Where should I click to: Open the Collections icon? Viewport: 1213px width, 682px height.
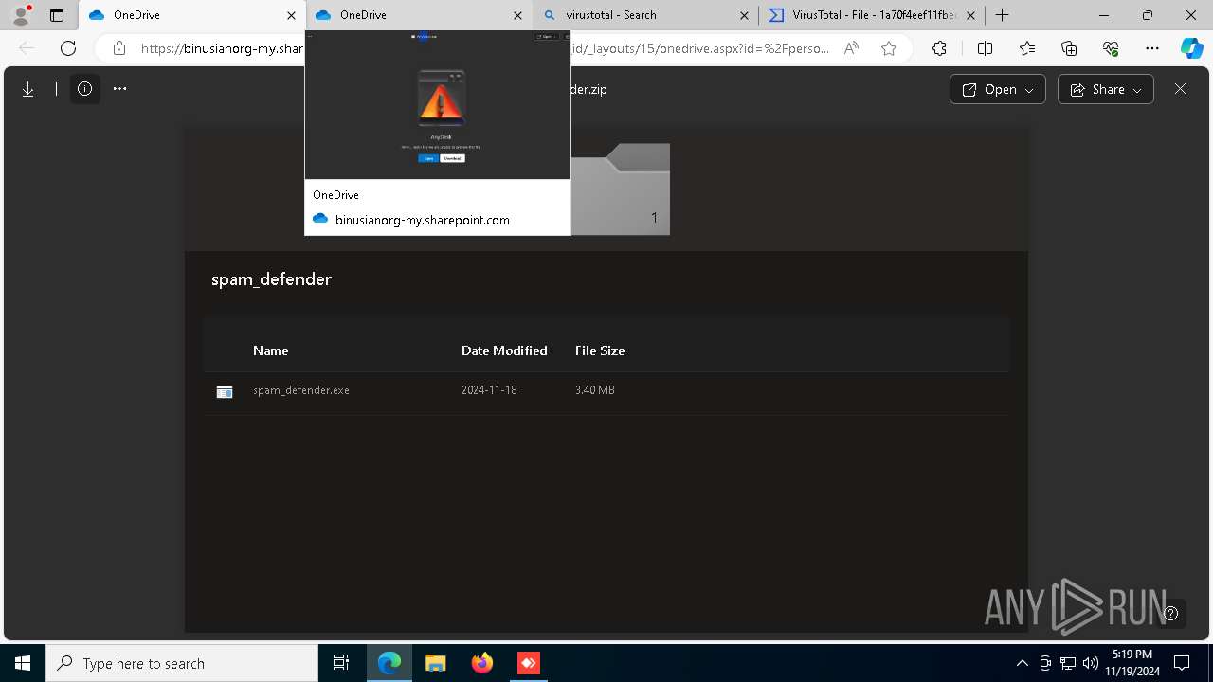(1069, 48)
